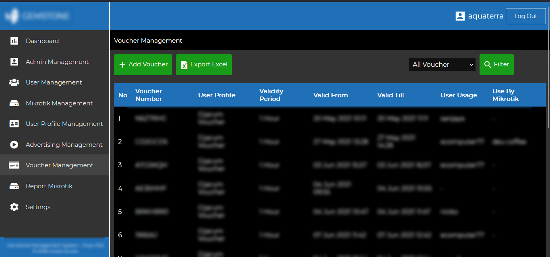
Task: Export voucher list to Excel
Action: pyautogui.click(x=204, y=65)
